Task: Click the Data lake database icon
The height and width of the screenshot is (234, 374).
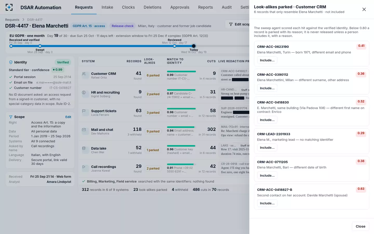Action: 84,148
